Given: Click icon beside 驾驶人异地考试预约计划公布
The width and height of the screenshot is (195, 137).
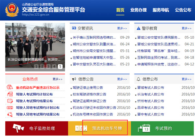Looking at the screenshot, I should pyautogui.click(x=10, y=107).
